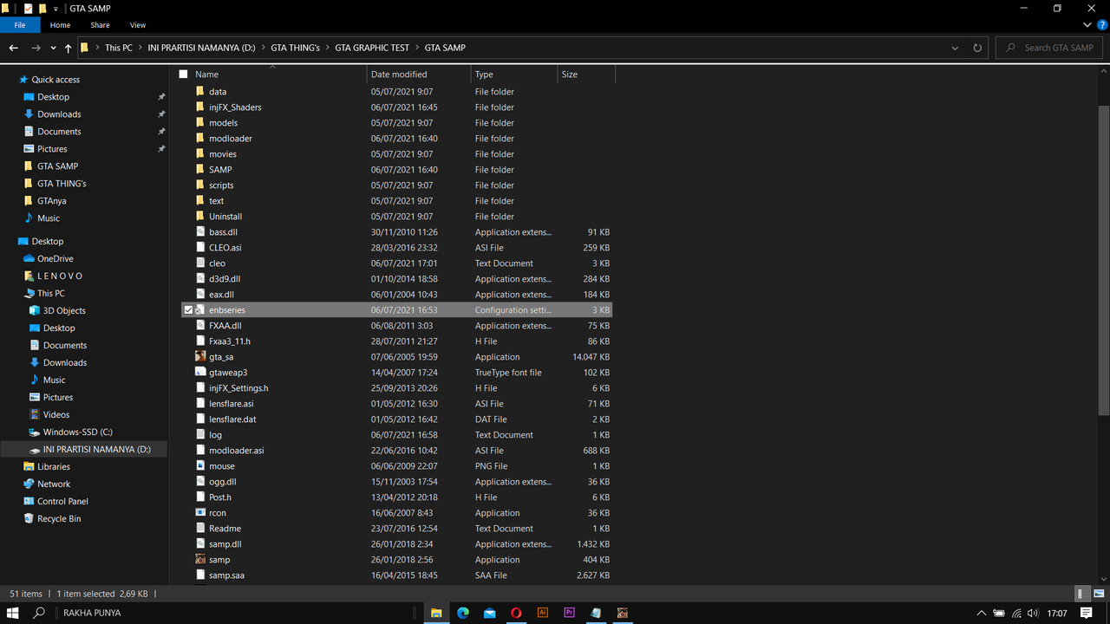Select the CLEO.asi file

pyautogui.click(x=225, y=248)
